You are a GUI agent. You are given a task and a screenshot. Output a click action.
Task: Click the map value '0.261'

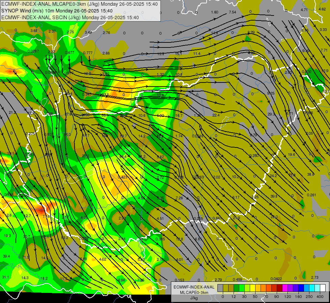pos(311,195)
